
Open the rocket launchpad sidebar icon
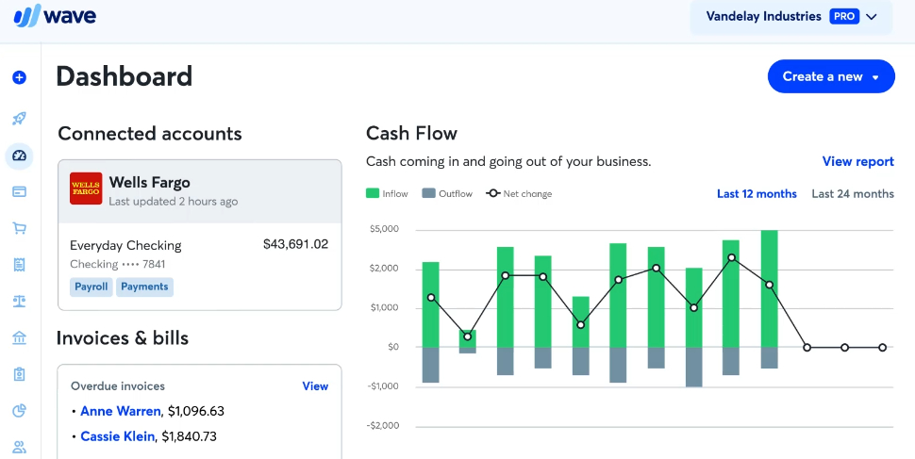19,119
